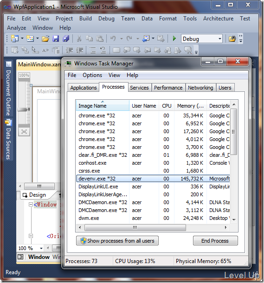Select the dwm.exe process row

coord(153,218)
